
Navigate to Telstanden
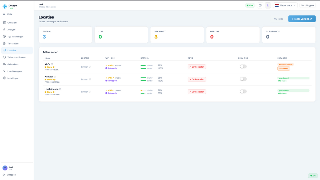pos(17,43)
